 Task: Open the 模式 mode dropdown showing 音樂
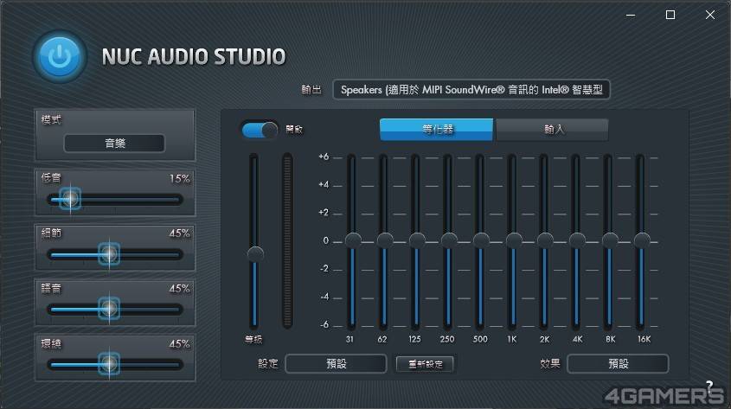click(114, 143)
